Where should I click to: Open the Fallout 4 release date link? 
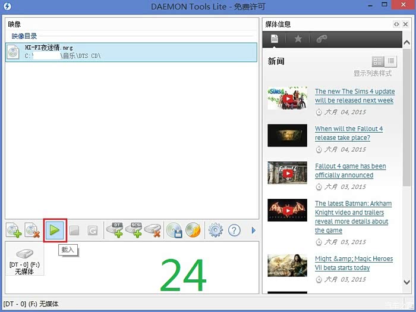click(349, 133)
